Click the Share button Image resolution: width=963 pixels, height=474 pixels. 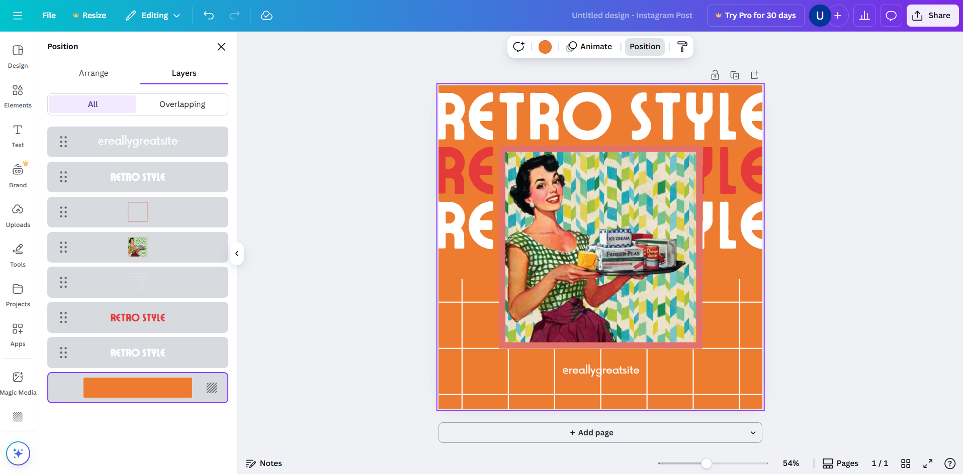[x=932, y=15]
